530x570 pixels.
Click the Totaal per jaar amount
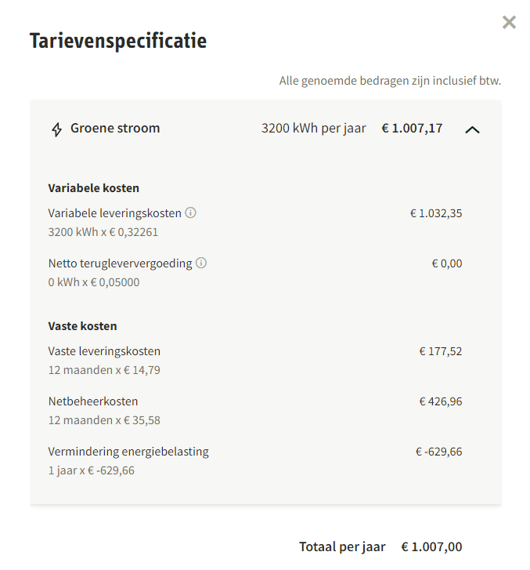pos(431,546)
